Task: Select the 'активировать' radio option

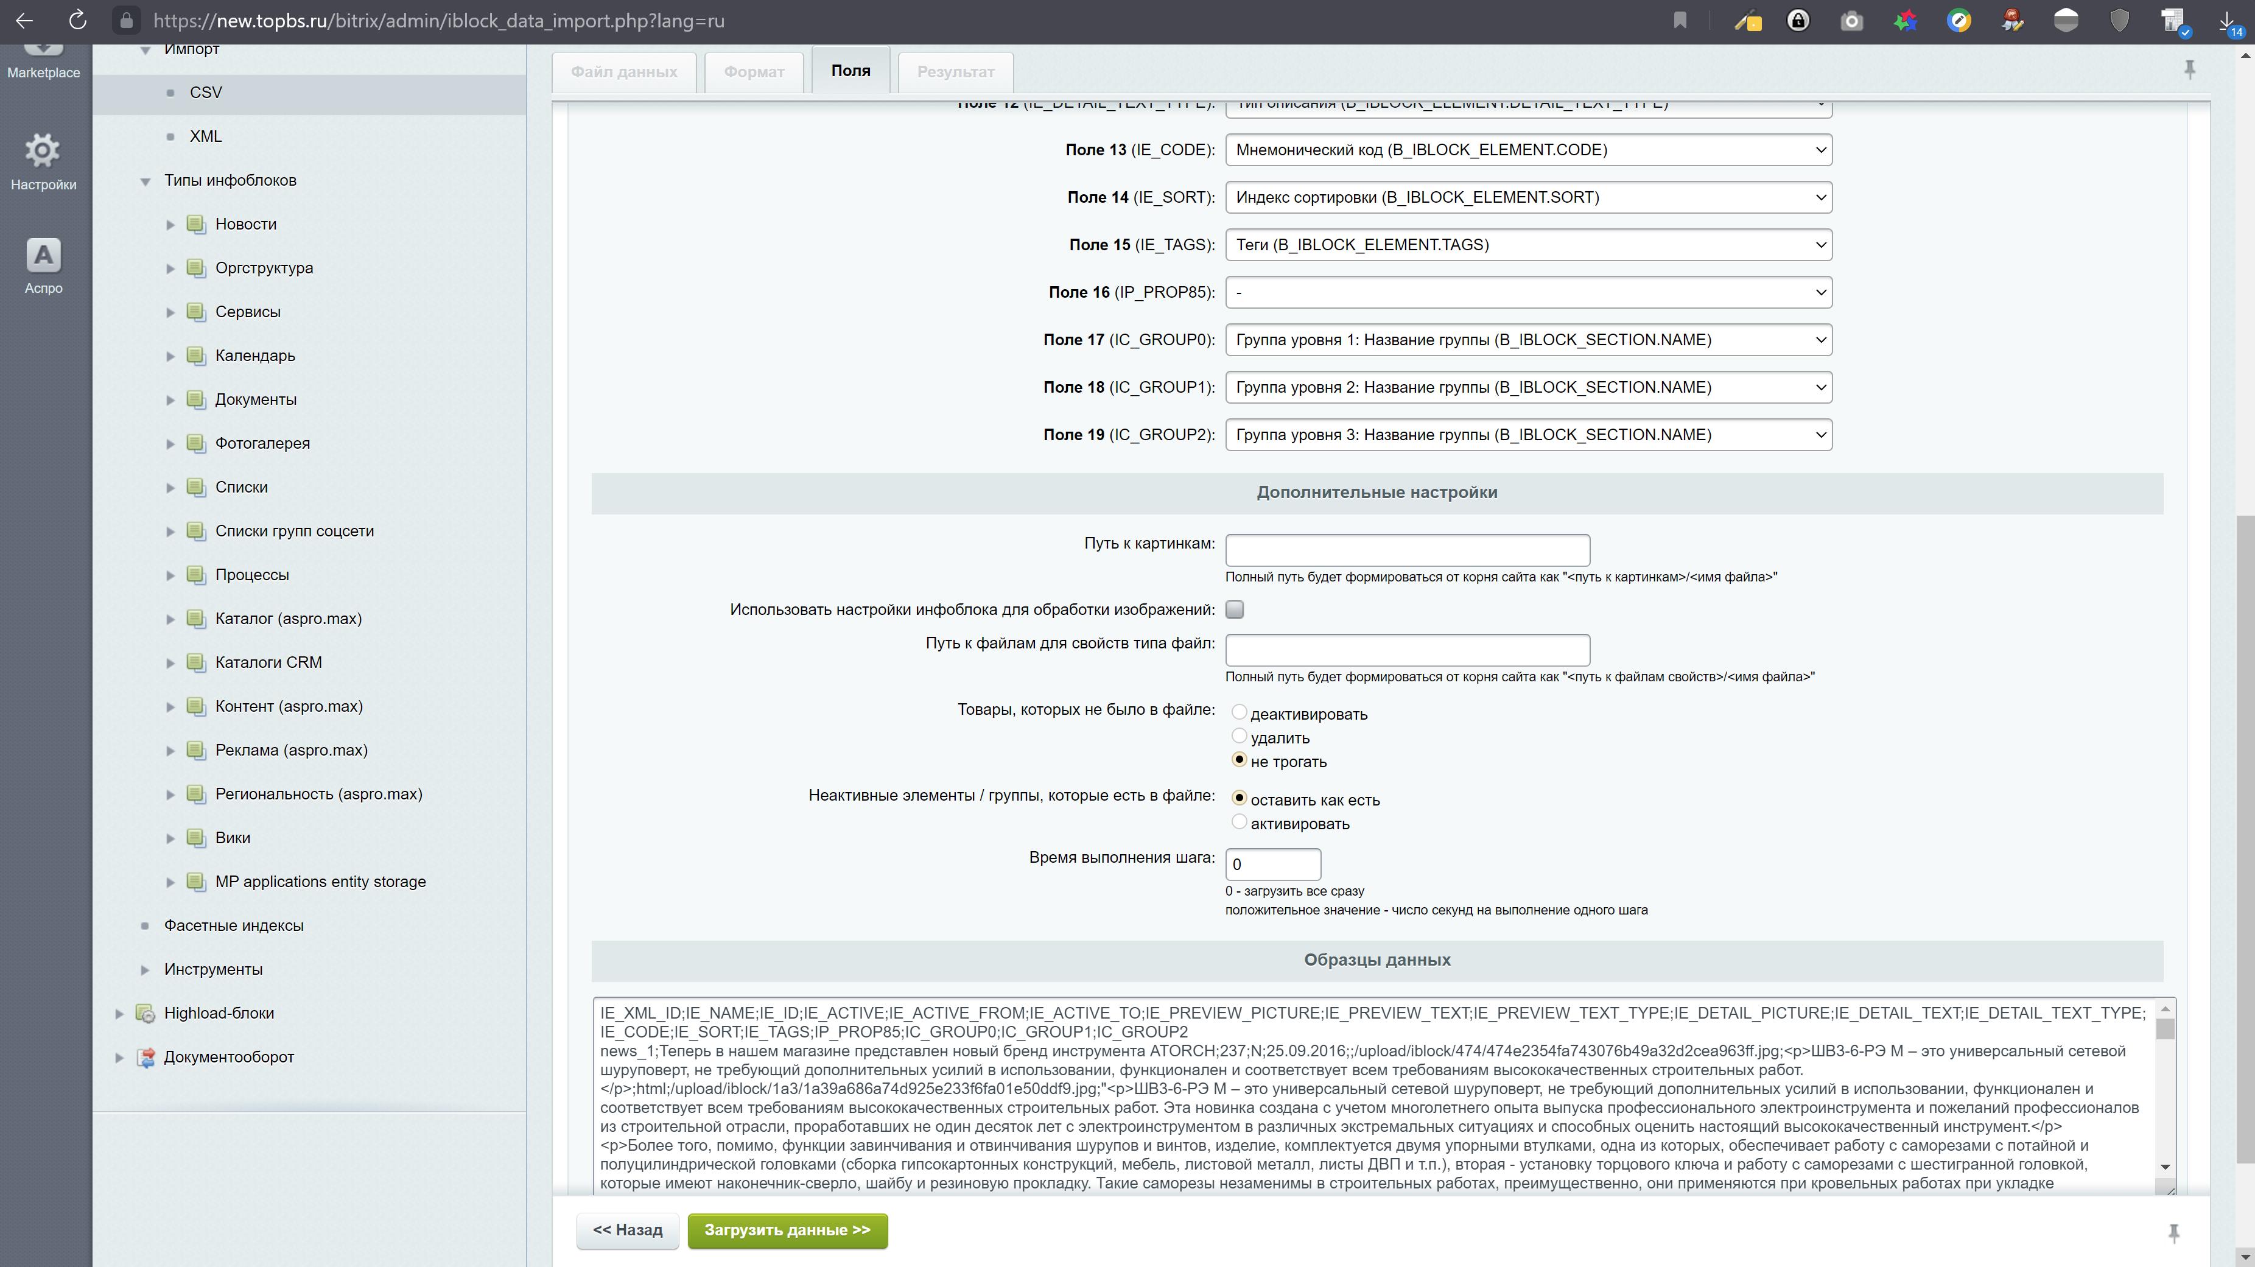Action: [x=1239, y=822]
